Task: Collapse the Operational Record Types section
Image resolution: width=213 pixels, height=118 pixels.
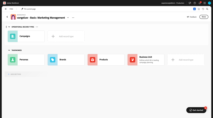Action: click(9, 27)
